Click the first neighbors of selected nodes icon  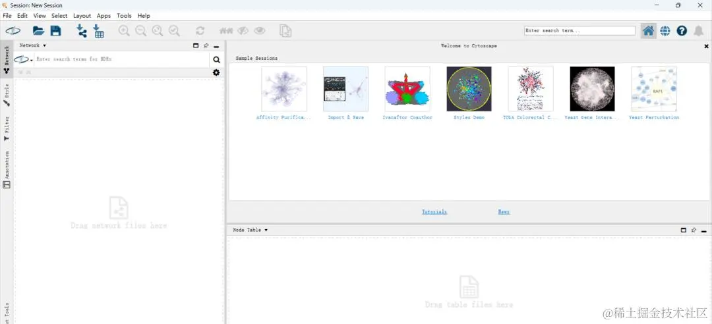[225, 31]
